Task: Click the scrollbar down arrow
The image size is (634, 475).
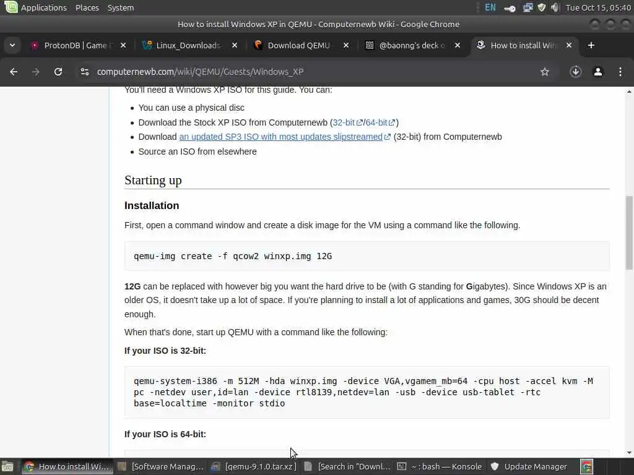Action: point(629,453)
